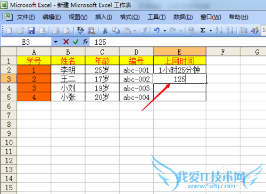Click the Paste clipboard icon
Image resolution: width=266 pixels, height=194 pixels.
[x=127, y=31]
